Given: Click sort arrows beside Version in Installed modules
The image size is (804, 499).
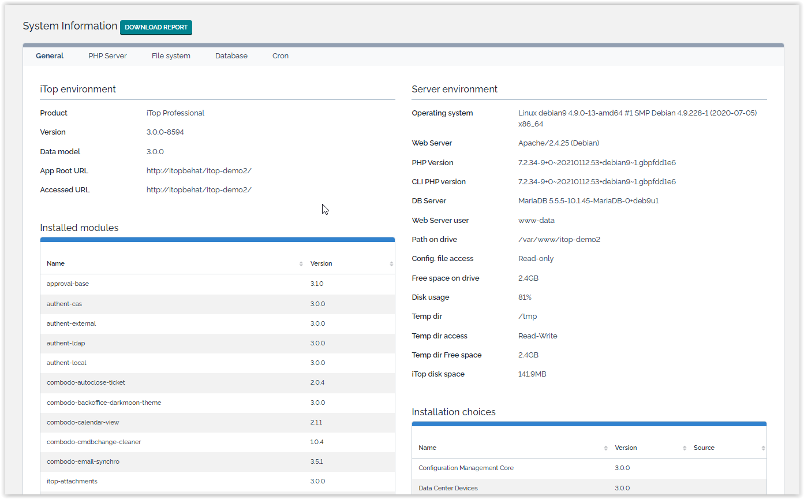Looking at the screenshot, I should pos(391,264).
